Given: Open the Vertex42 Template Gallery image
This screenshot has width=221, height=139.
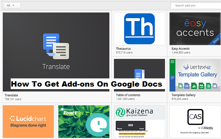Looking at the screenshot, I should pyautogui.click(x=195, y=75).
